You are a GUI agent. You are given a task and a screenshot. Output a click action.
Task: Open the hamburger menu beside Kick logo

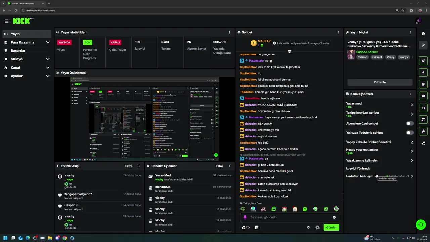(7, 21)
